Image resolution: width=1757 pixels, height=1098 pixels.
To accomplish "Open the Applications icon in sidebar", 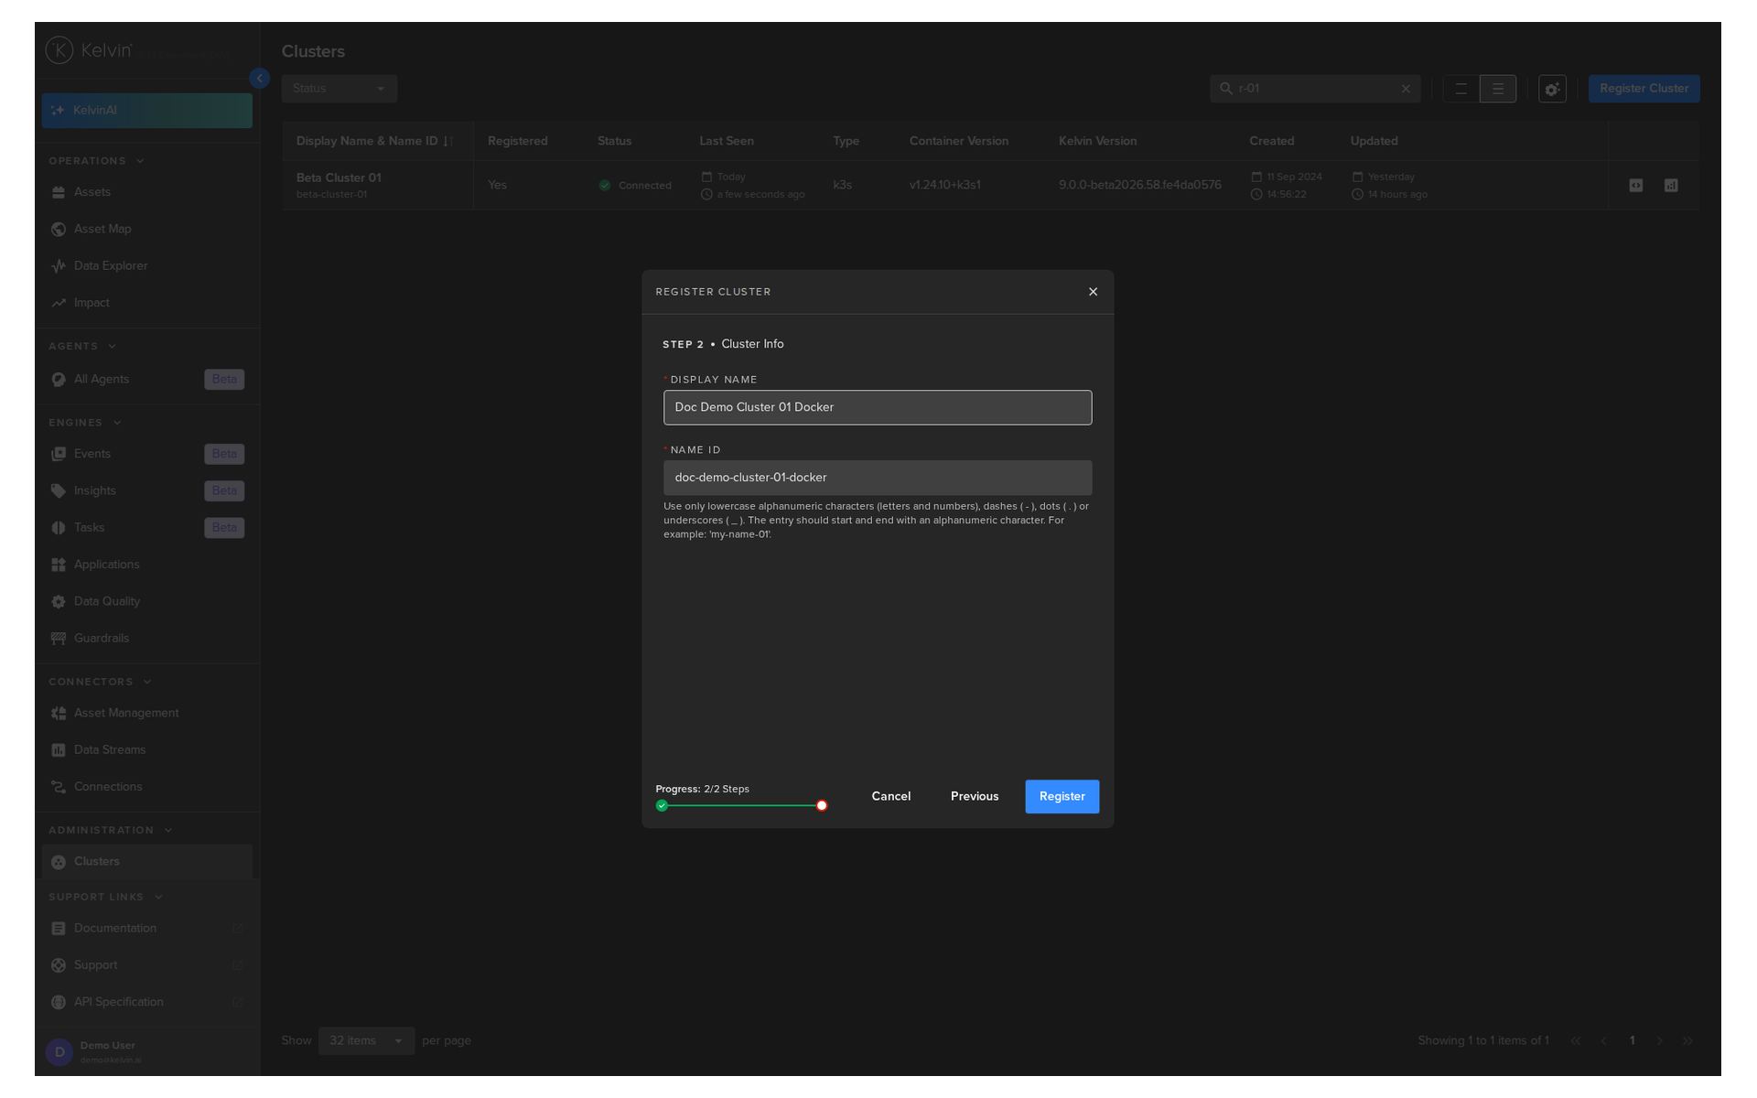I will click(x=59, y=565).
